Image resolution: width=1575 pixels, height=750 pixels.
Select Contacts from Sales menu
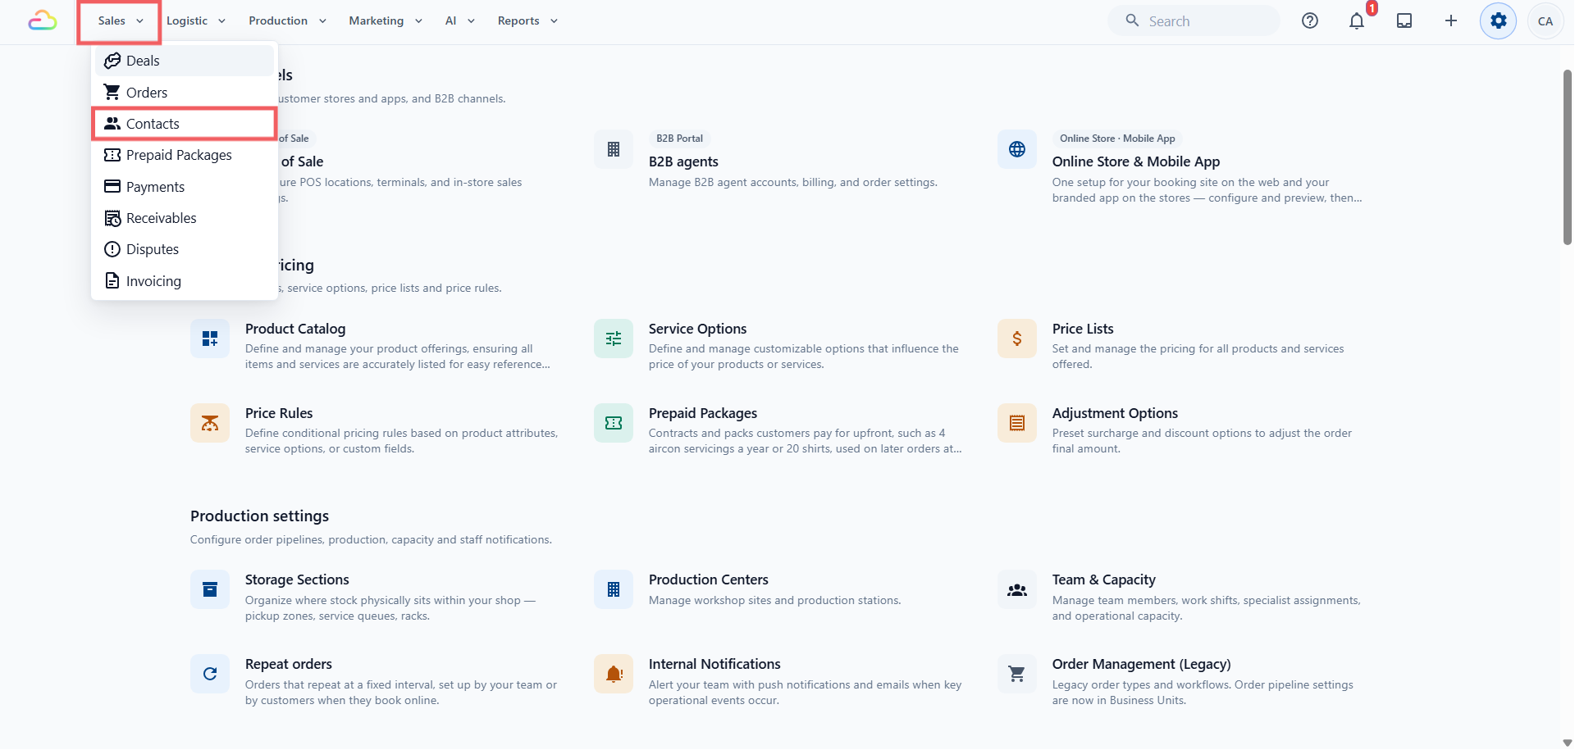185,124
